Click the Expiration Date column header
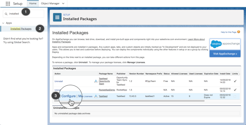The image size is (246, 125). point(211,74)
